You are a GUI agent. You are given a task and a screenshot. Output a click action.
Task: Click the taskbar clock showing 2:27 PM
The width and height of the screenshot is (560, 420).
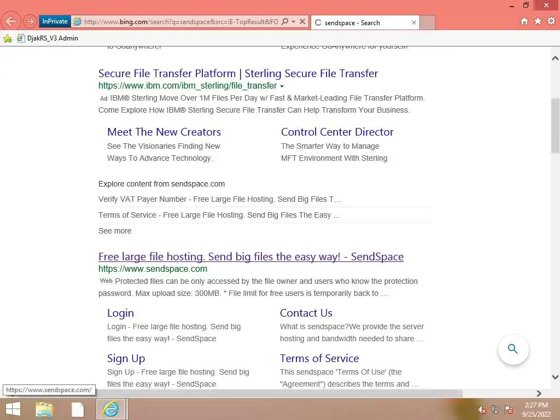pos(536,410)
